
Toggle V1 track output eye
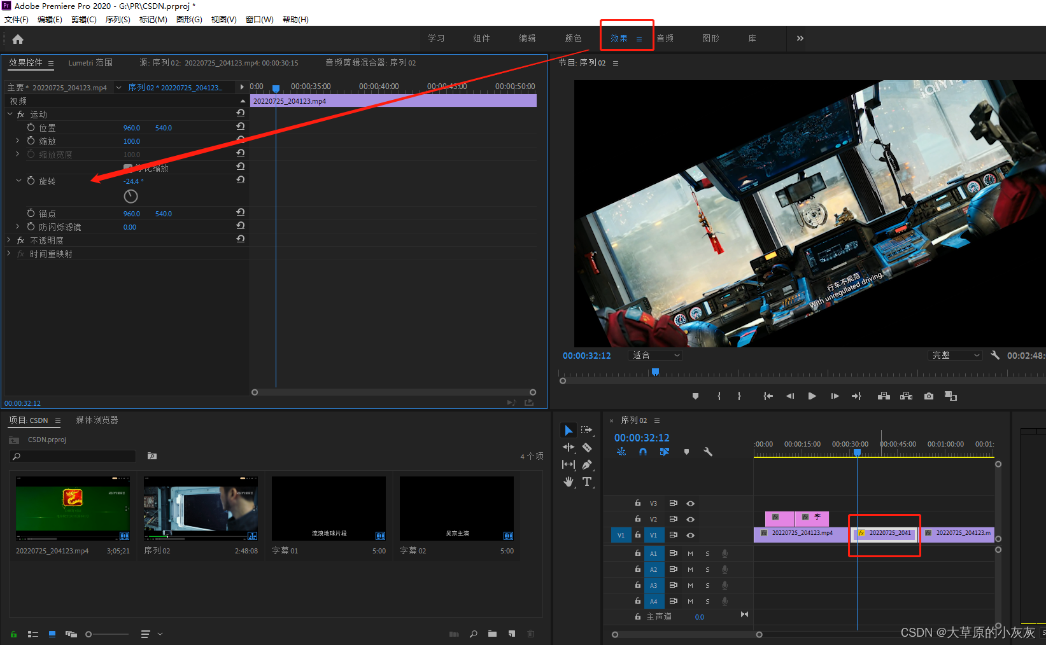click(690, 535)
